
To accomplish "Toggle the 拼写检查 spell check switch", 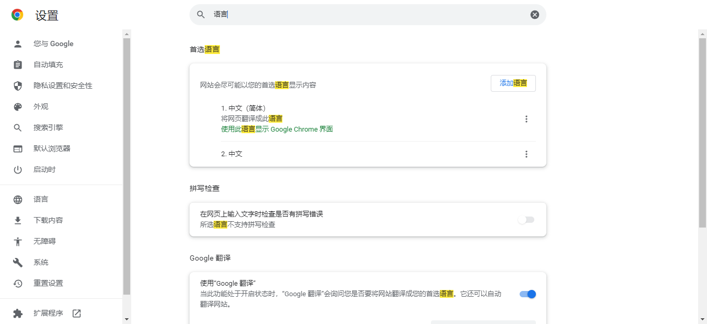I will pyautogui.click(x=526, y=220).
